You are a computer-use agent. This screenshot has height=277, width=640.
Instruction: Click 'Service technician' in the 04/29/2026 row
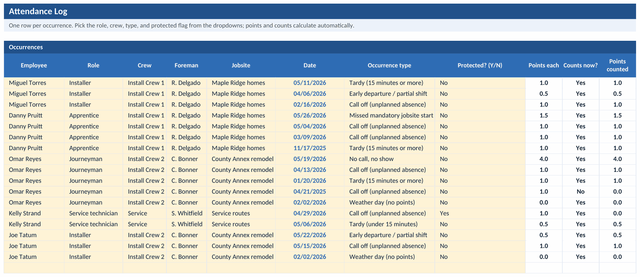point(93,213)
